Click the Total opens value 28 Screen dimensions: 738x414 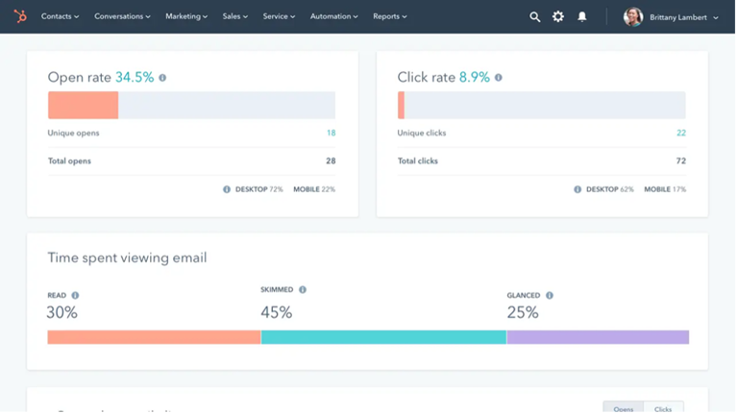(332, 161)
